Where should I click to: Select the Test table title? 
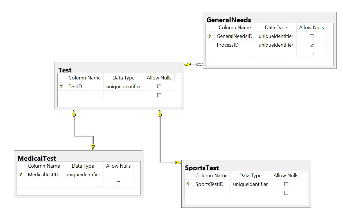(x=65, y=70)
